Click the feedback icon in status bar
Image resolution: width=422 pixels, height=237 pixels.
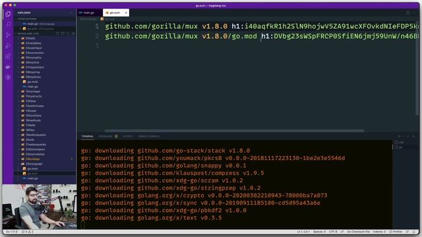pyautogui.click(x=407, y=232)
